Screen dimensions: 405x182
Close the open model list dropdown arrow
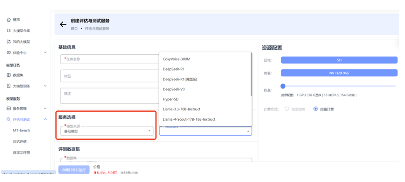[x=248, y=131]
